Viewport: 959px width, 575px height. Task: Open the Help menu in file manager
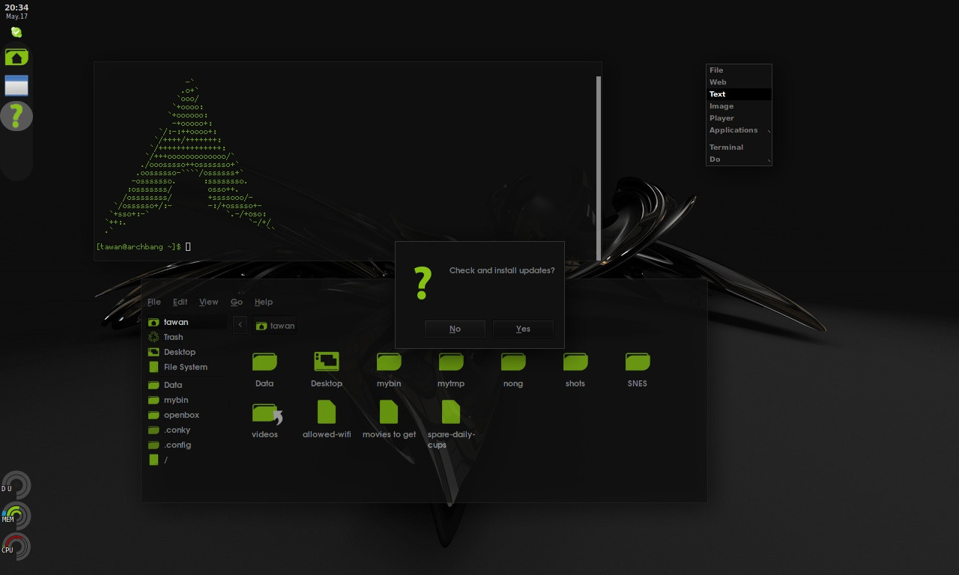pyautogui.click(x=264, y=302)
